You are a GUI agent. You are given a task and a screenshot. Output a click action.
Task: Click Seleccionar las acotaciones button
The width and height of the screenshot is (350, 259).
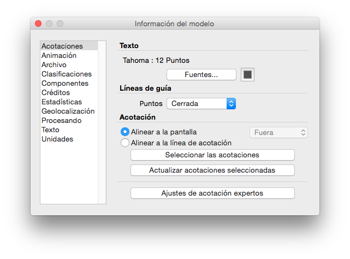point(212,155)
